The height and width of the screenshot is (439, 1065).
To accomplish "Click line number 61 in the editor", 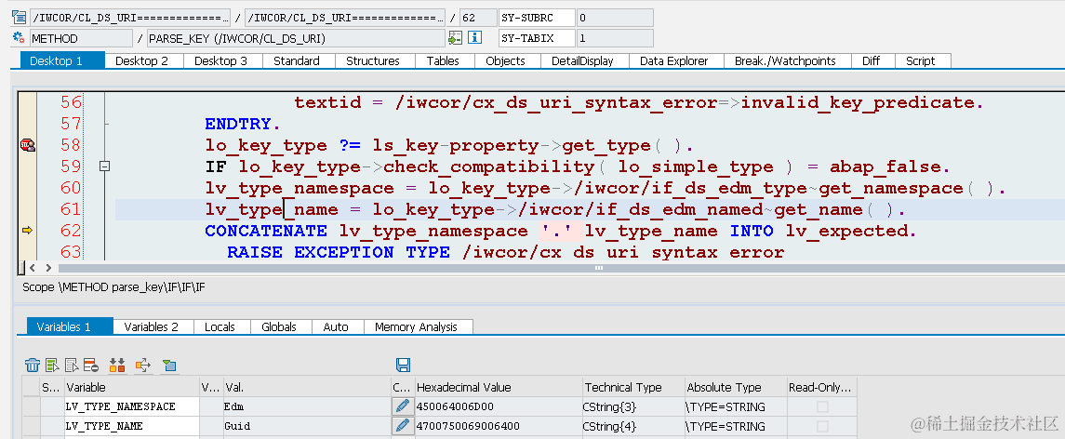I will [71, 209].
